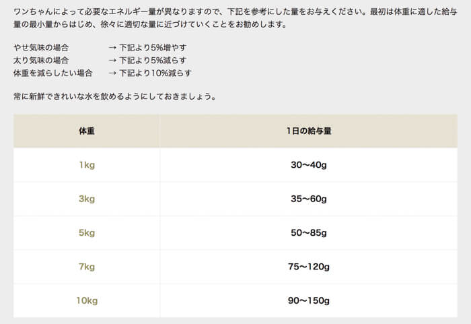Click the 体重 column header
The width and height of the screenshot is (471, 324).
tap(87, 131)
